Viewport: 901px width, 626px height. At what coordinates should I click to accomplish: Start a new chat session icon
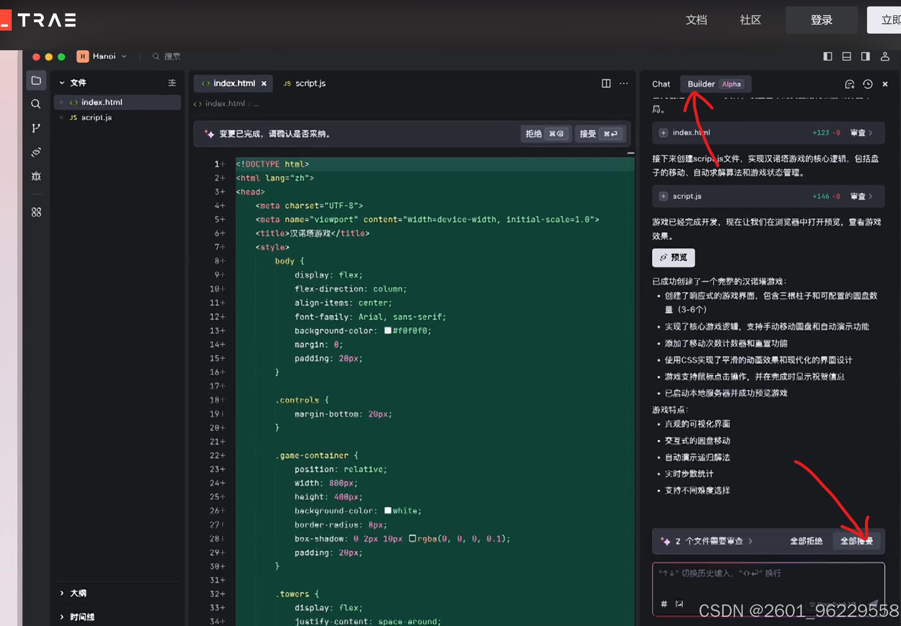849,84
